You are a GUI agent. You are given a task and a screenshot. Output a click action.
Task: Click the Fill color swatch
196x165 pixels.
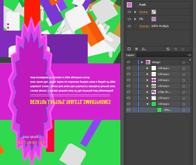tap(154, 19)
